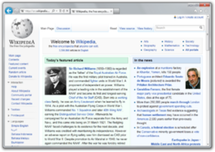This screenshot has width=215, height=152.
Task: Open the Geography portal
Action: pyautogui.click(x=150, y=50)
